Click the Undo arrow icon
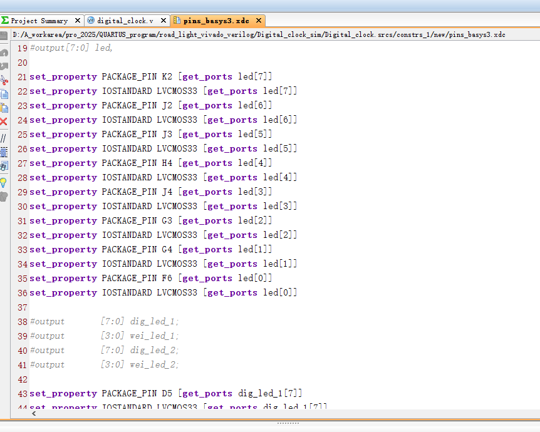This screenshot has width=540, height=432. point(4,53)
